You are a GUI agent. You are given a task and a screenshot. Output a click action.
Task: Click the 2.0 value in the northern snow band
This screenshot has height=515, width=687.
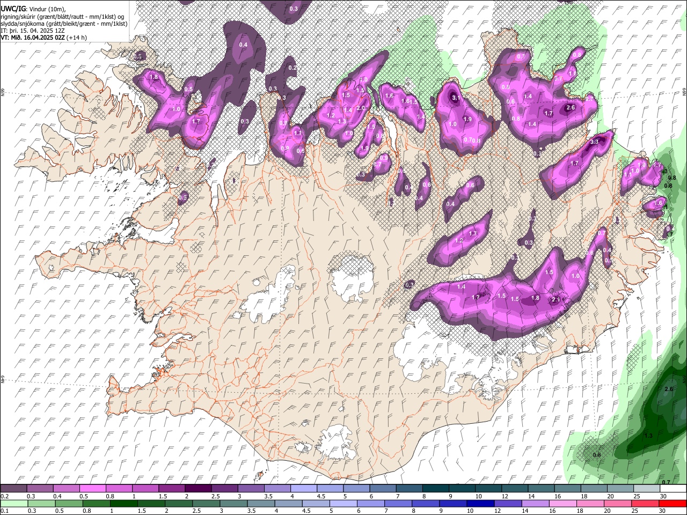coord(361,108)
